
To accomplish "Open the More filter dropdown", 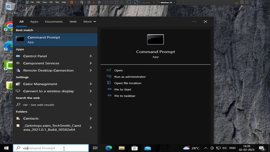I will [89, 22].
